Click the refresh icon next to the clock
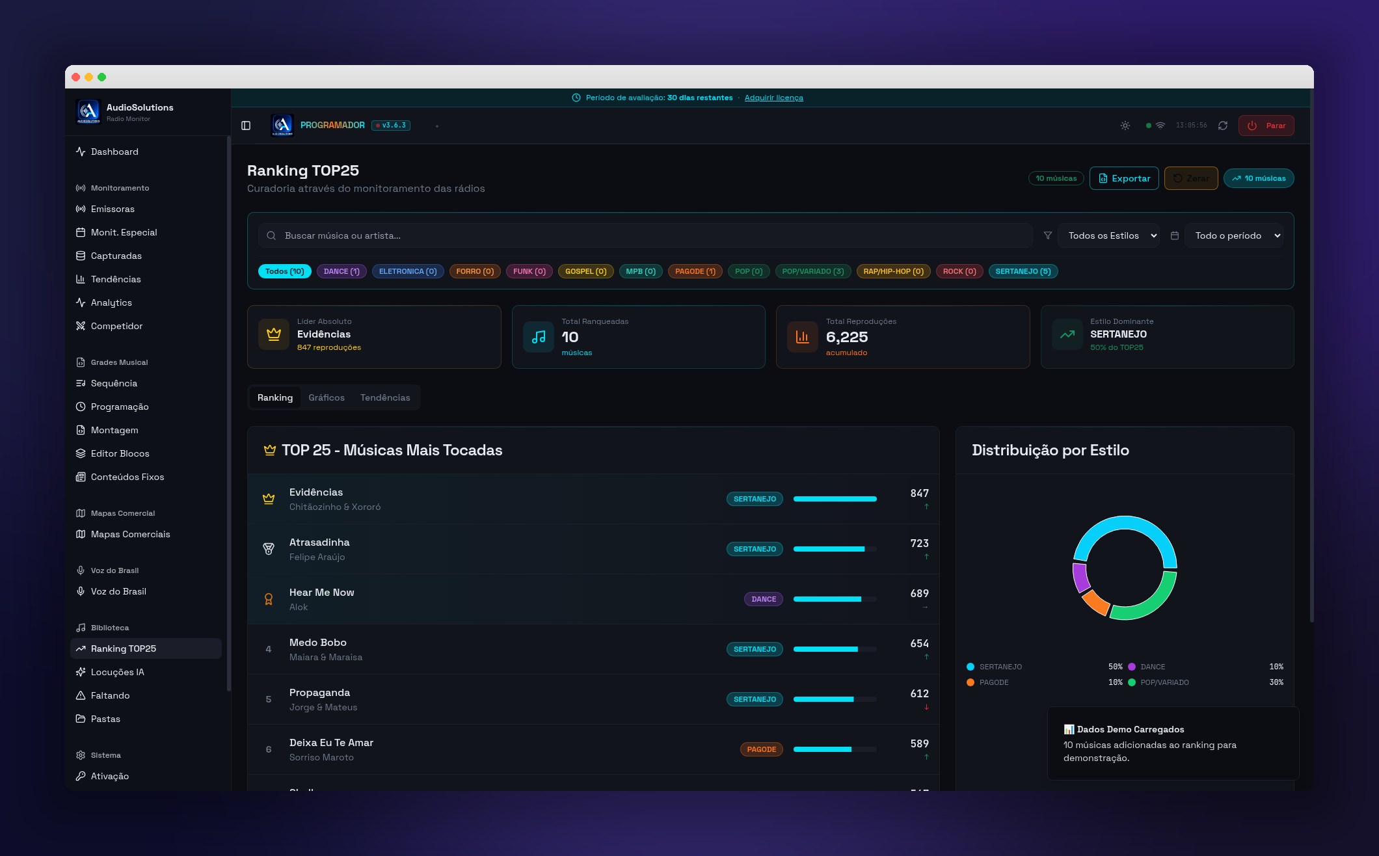 (x=1223, y=126)
